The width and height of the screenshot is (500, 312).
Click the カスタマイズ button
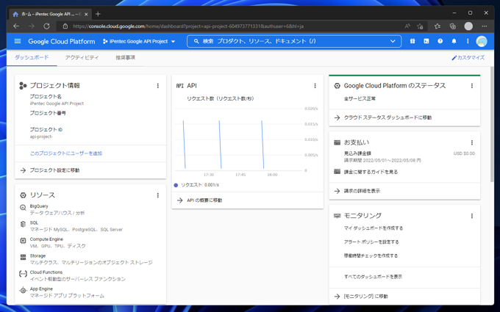coord(468,57)
